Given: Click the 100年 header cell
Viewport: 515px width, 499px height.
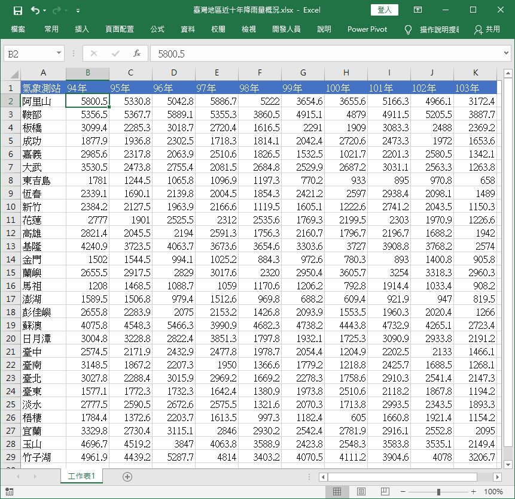Looking at the screenshot, I should pyautogui.click(x=346, y=88).
